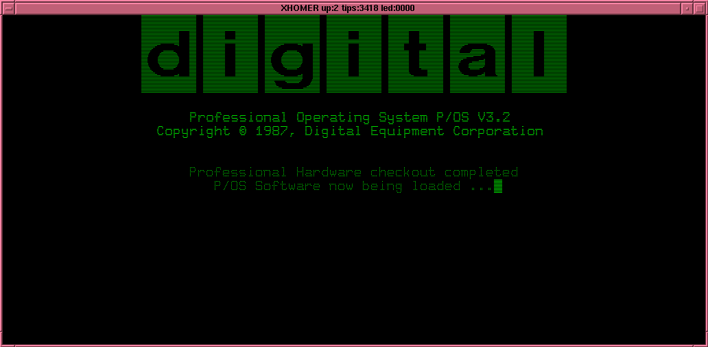Click 'Professional Hardware checkout completed' message
The height and width of the screenshot is (347, 708).
pyautogui.click(x=353, y=172)
